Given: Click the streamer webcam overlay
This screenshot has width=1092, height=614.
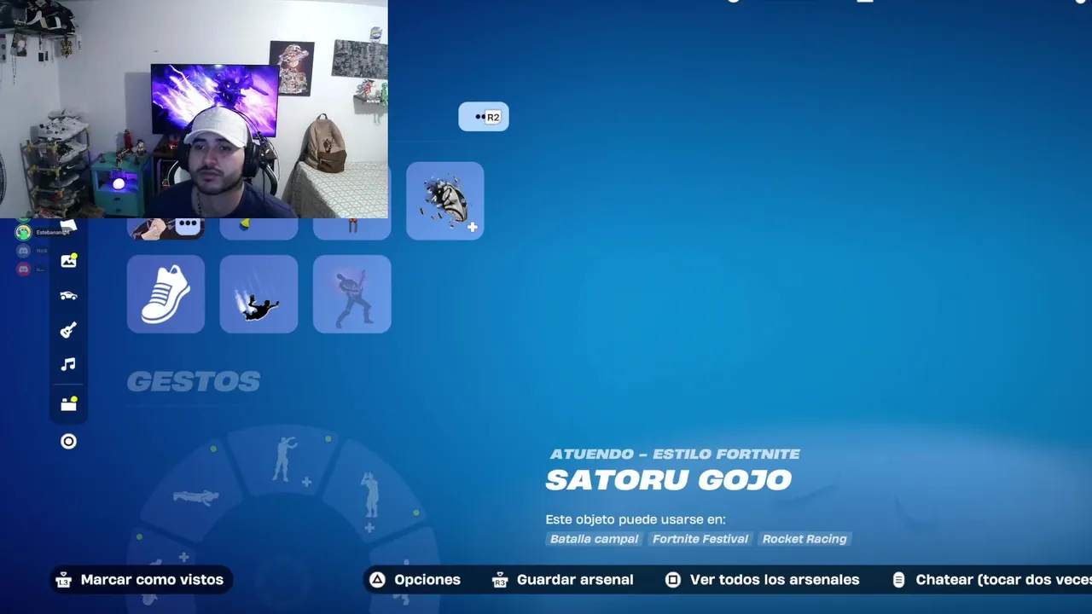Looking at the screenshot, I should click(x=194, y=109).
